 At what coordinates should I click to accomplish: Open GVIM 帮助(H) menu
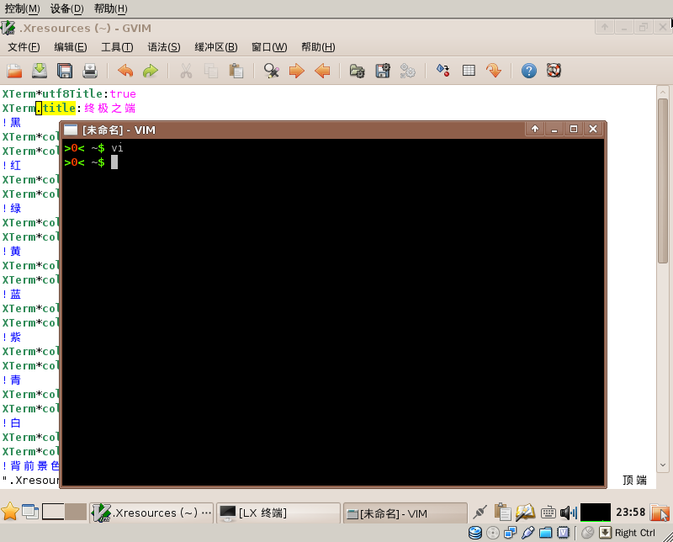click(318, 47)
